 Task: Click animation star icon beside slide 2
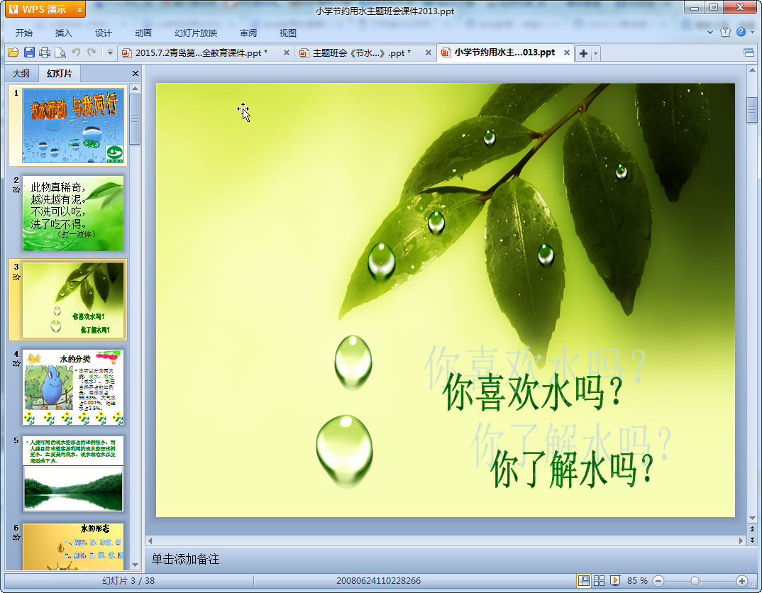(x=16, y=190)
